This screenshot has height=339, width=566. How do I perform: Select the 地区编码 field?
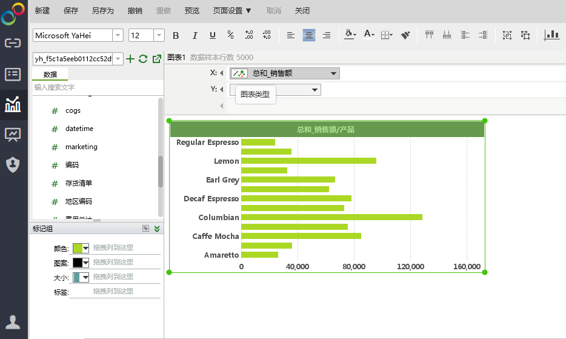(79, 201)
